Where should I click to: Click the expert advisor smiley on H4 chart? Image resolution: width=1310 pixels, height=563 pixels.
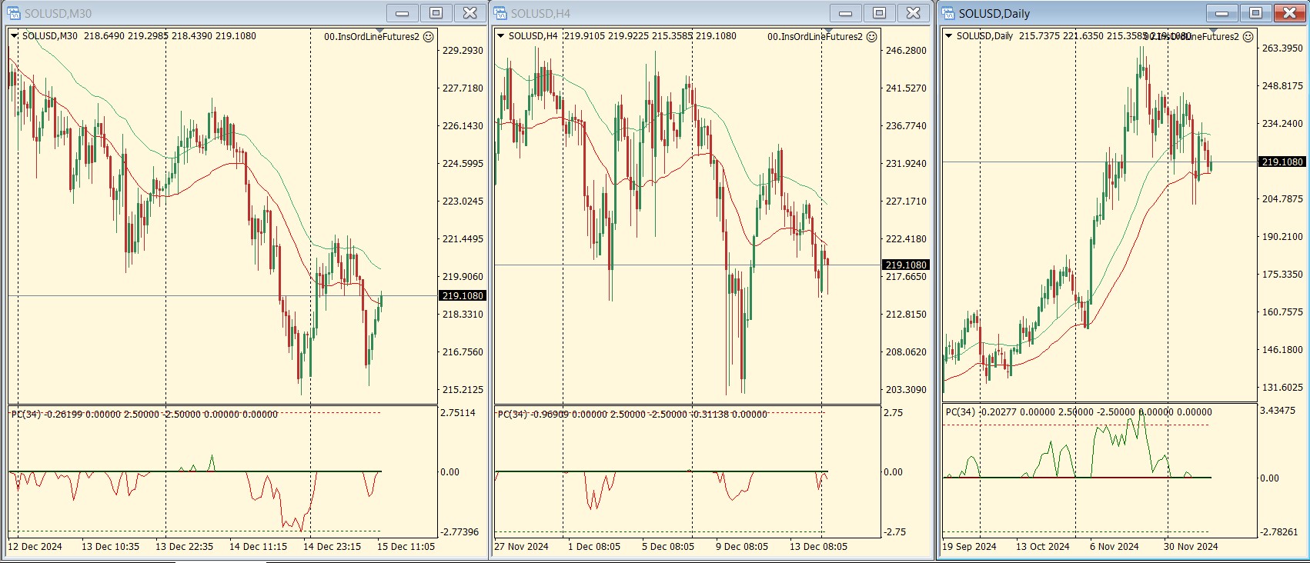(872, 36)
